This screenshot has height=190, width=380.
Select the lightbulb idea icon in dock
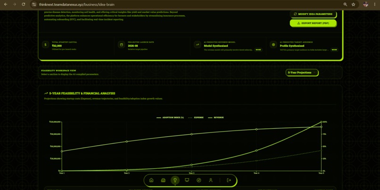click(175, 180)
